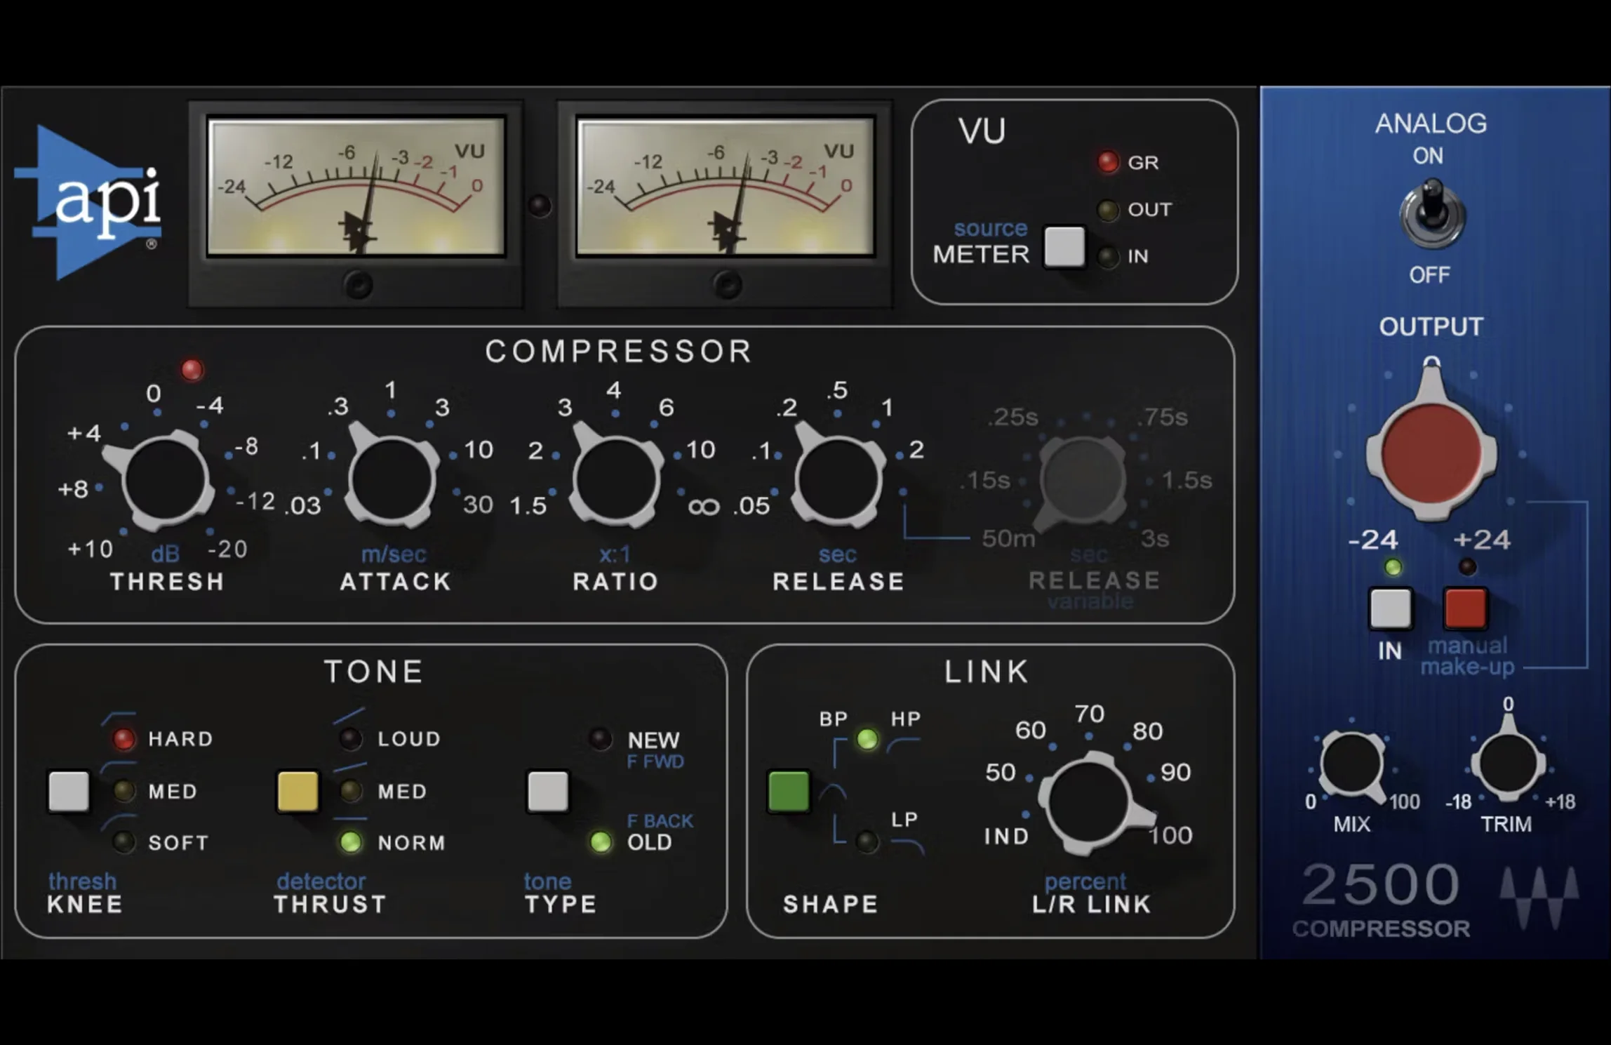Select the NORM thrust LED
Image resolution: width=1611 pixels, height=1045 pixels.
tap(350, 842)
